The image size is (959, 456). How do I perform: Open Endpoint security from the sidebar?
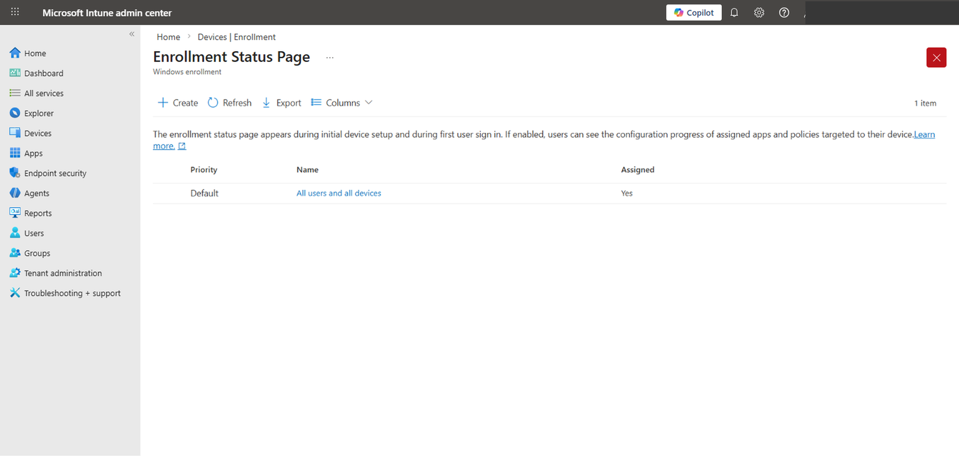point(54,172)
